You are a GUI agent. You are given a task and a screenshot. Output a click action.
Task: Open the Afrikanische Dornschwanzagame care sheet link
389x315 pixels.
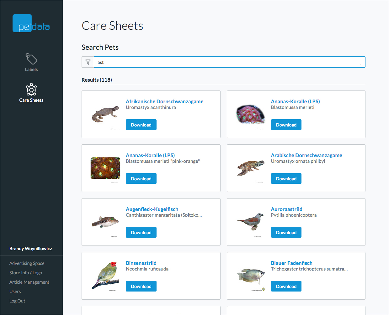[164, 101]
